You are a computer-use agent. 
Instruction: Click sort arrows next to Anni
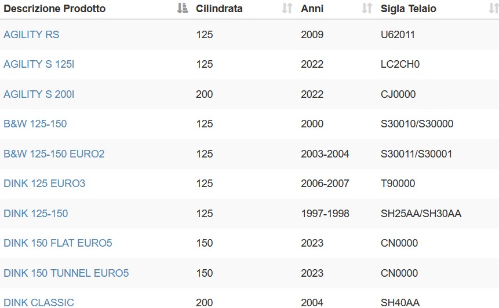click(367, 8)
